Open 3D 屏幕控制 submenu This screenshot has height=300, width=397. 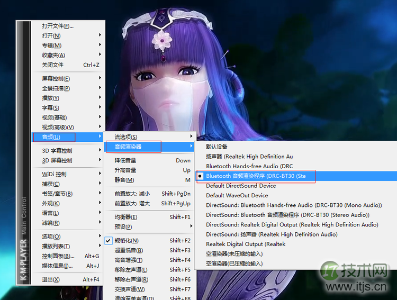[x=68, y=160]
